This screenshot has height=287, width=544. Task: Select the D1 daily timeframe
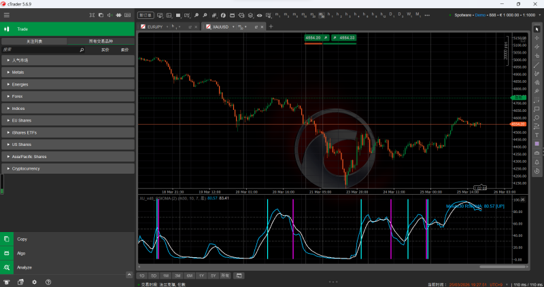click(x=392, y=15)
